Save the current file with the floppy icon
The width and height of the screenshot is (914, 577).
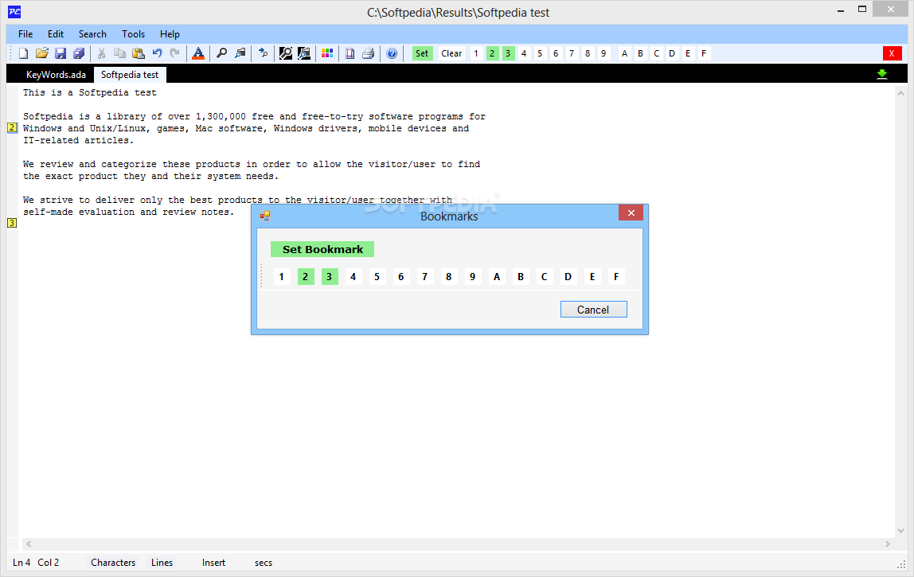coord(60,53)
